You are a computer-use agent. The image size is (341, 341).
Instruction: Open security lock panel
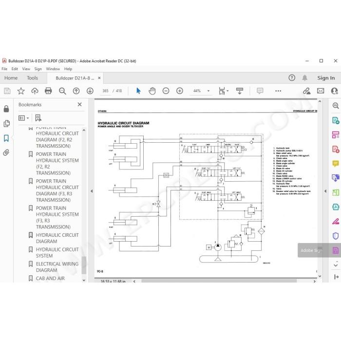6,109
